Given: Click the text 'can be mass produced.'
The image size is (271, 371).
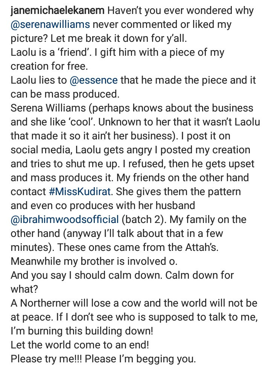Looking at the screenshot, I should (65, 95).
